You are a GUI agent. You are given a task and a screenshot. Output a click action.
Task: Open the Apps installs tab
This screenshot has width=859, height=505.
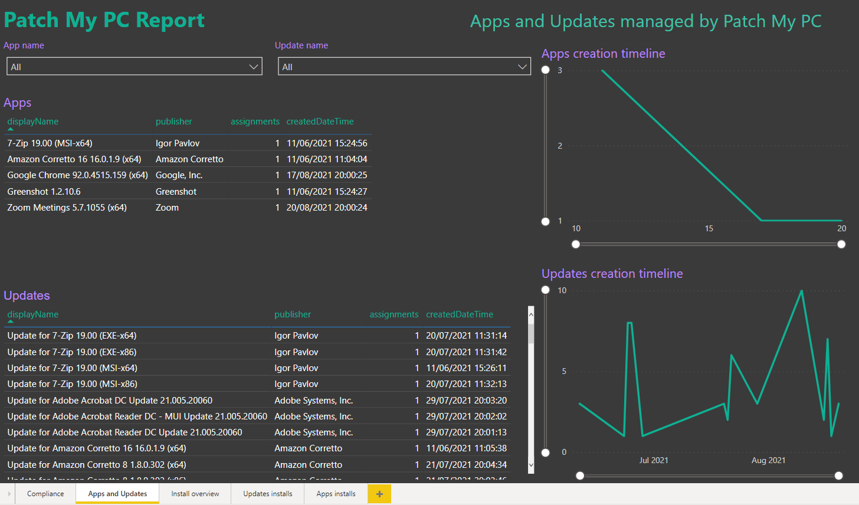[x=336, y=494]
